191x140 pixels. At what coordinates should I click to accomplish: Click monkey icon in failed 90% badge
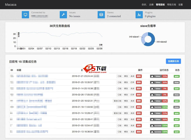(152, 83)
